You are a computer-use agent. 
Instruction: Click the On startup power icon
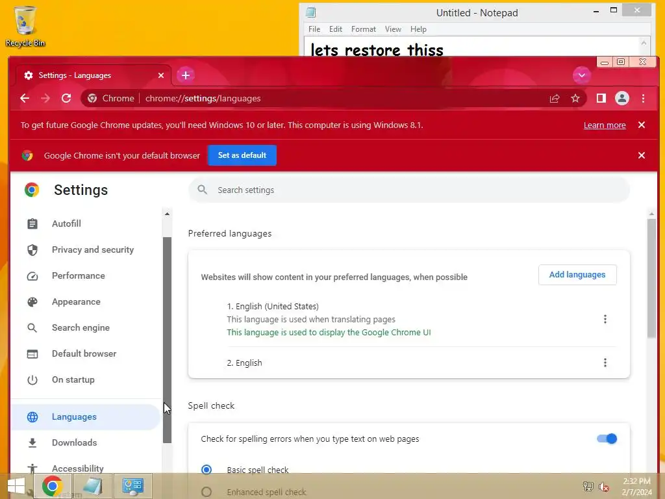[x=32, y=379]
